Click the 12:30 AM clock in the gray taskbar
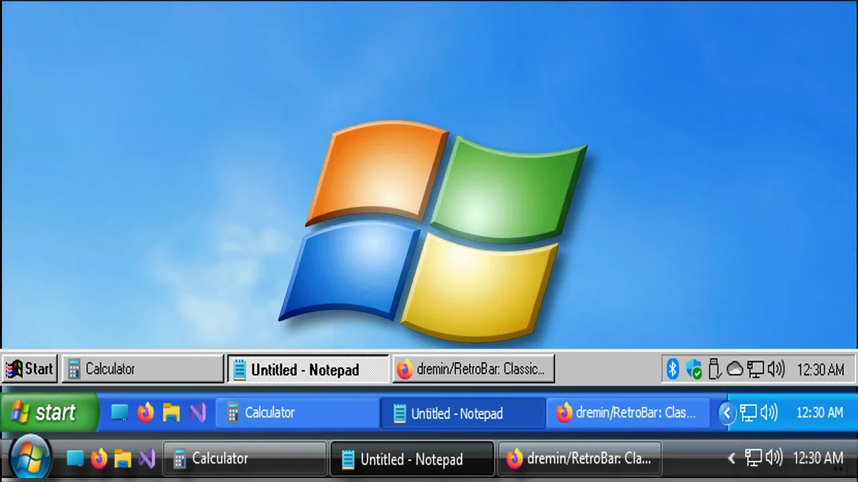This screenshot has width=858, height=482. [820, 370]
